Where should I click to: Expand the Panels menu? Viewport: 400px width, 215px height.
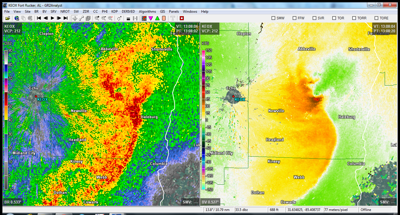tap(174, 12)
